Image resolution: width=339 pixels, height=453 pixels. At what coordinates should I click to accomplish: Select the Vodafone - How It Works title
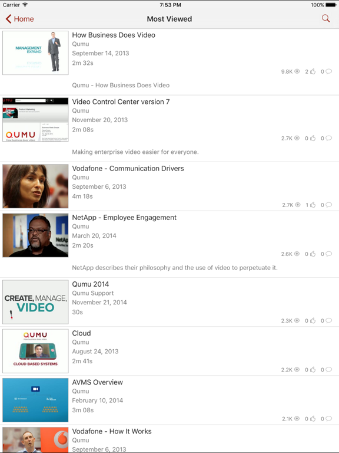tap(112, 431)
